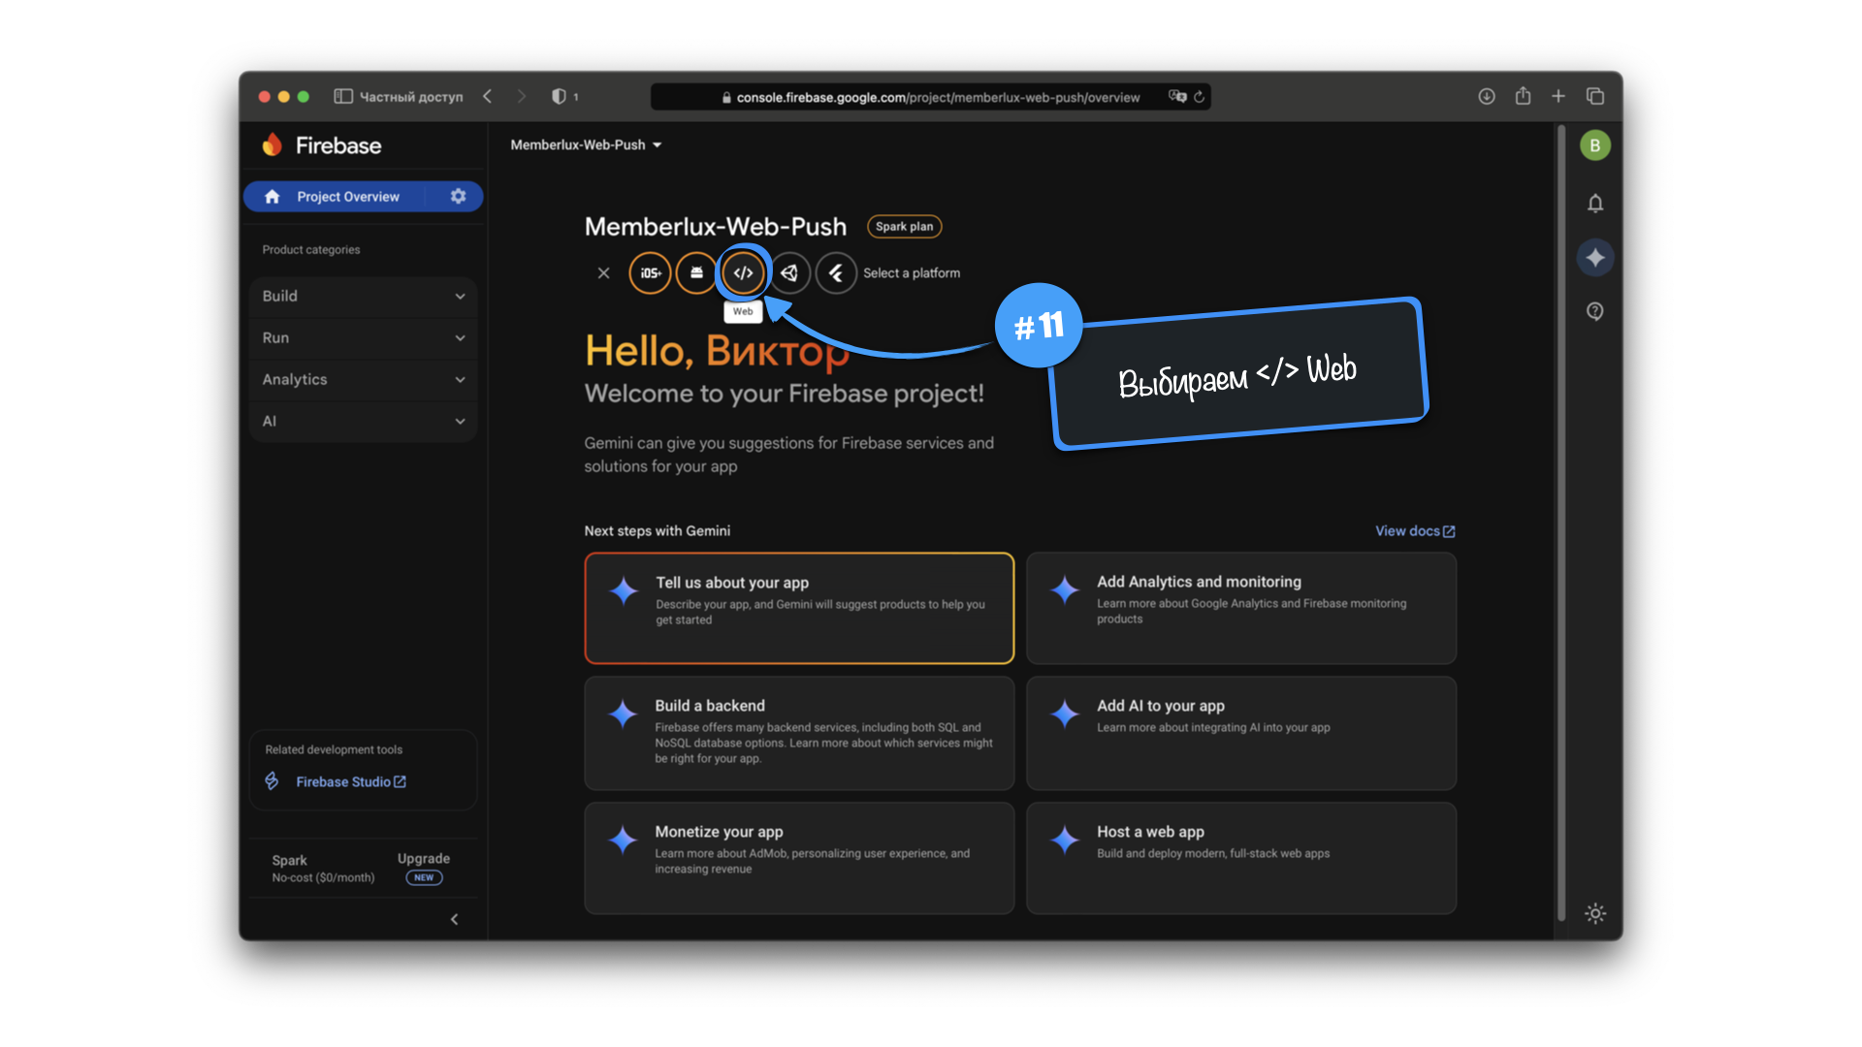Toggle Safari sidebar panel button

point(343,97)
